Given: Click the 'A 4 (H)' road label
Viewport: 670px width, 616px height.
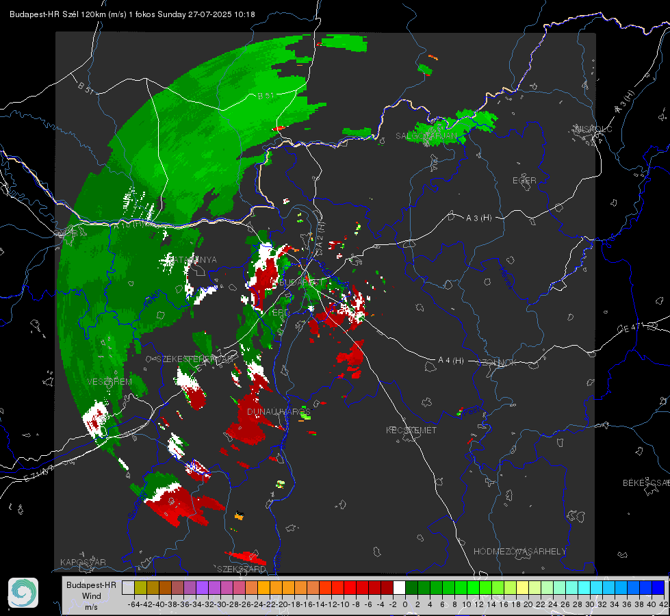Looking at the screenshot, I should tap(451, 361).
